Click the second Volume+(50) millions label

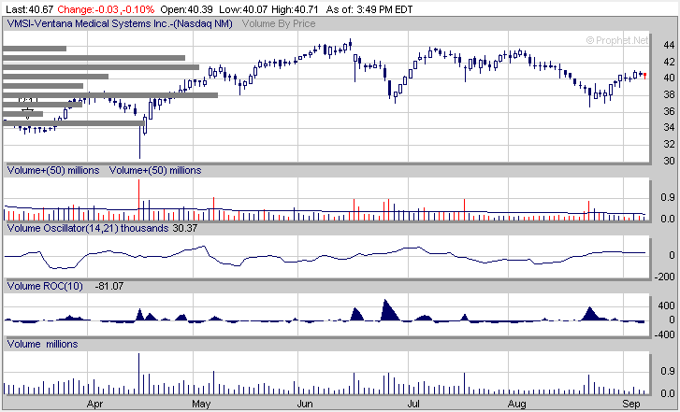tap(155, 170)
